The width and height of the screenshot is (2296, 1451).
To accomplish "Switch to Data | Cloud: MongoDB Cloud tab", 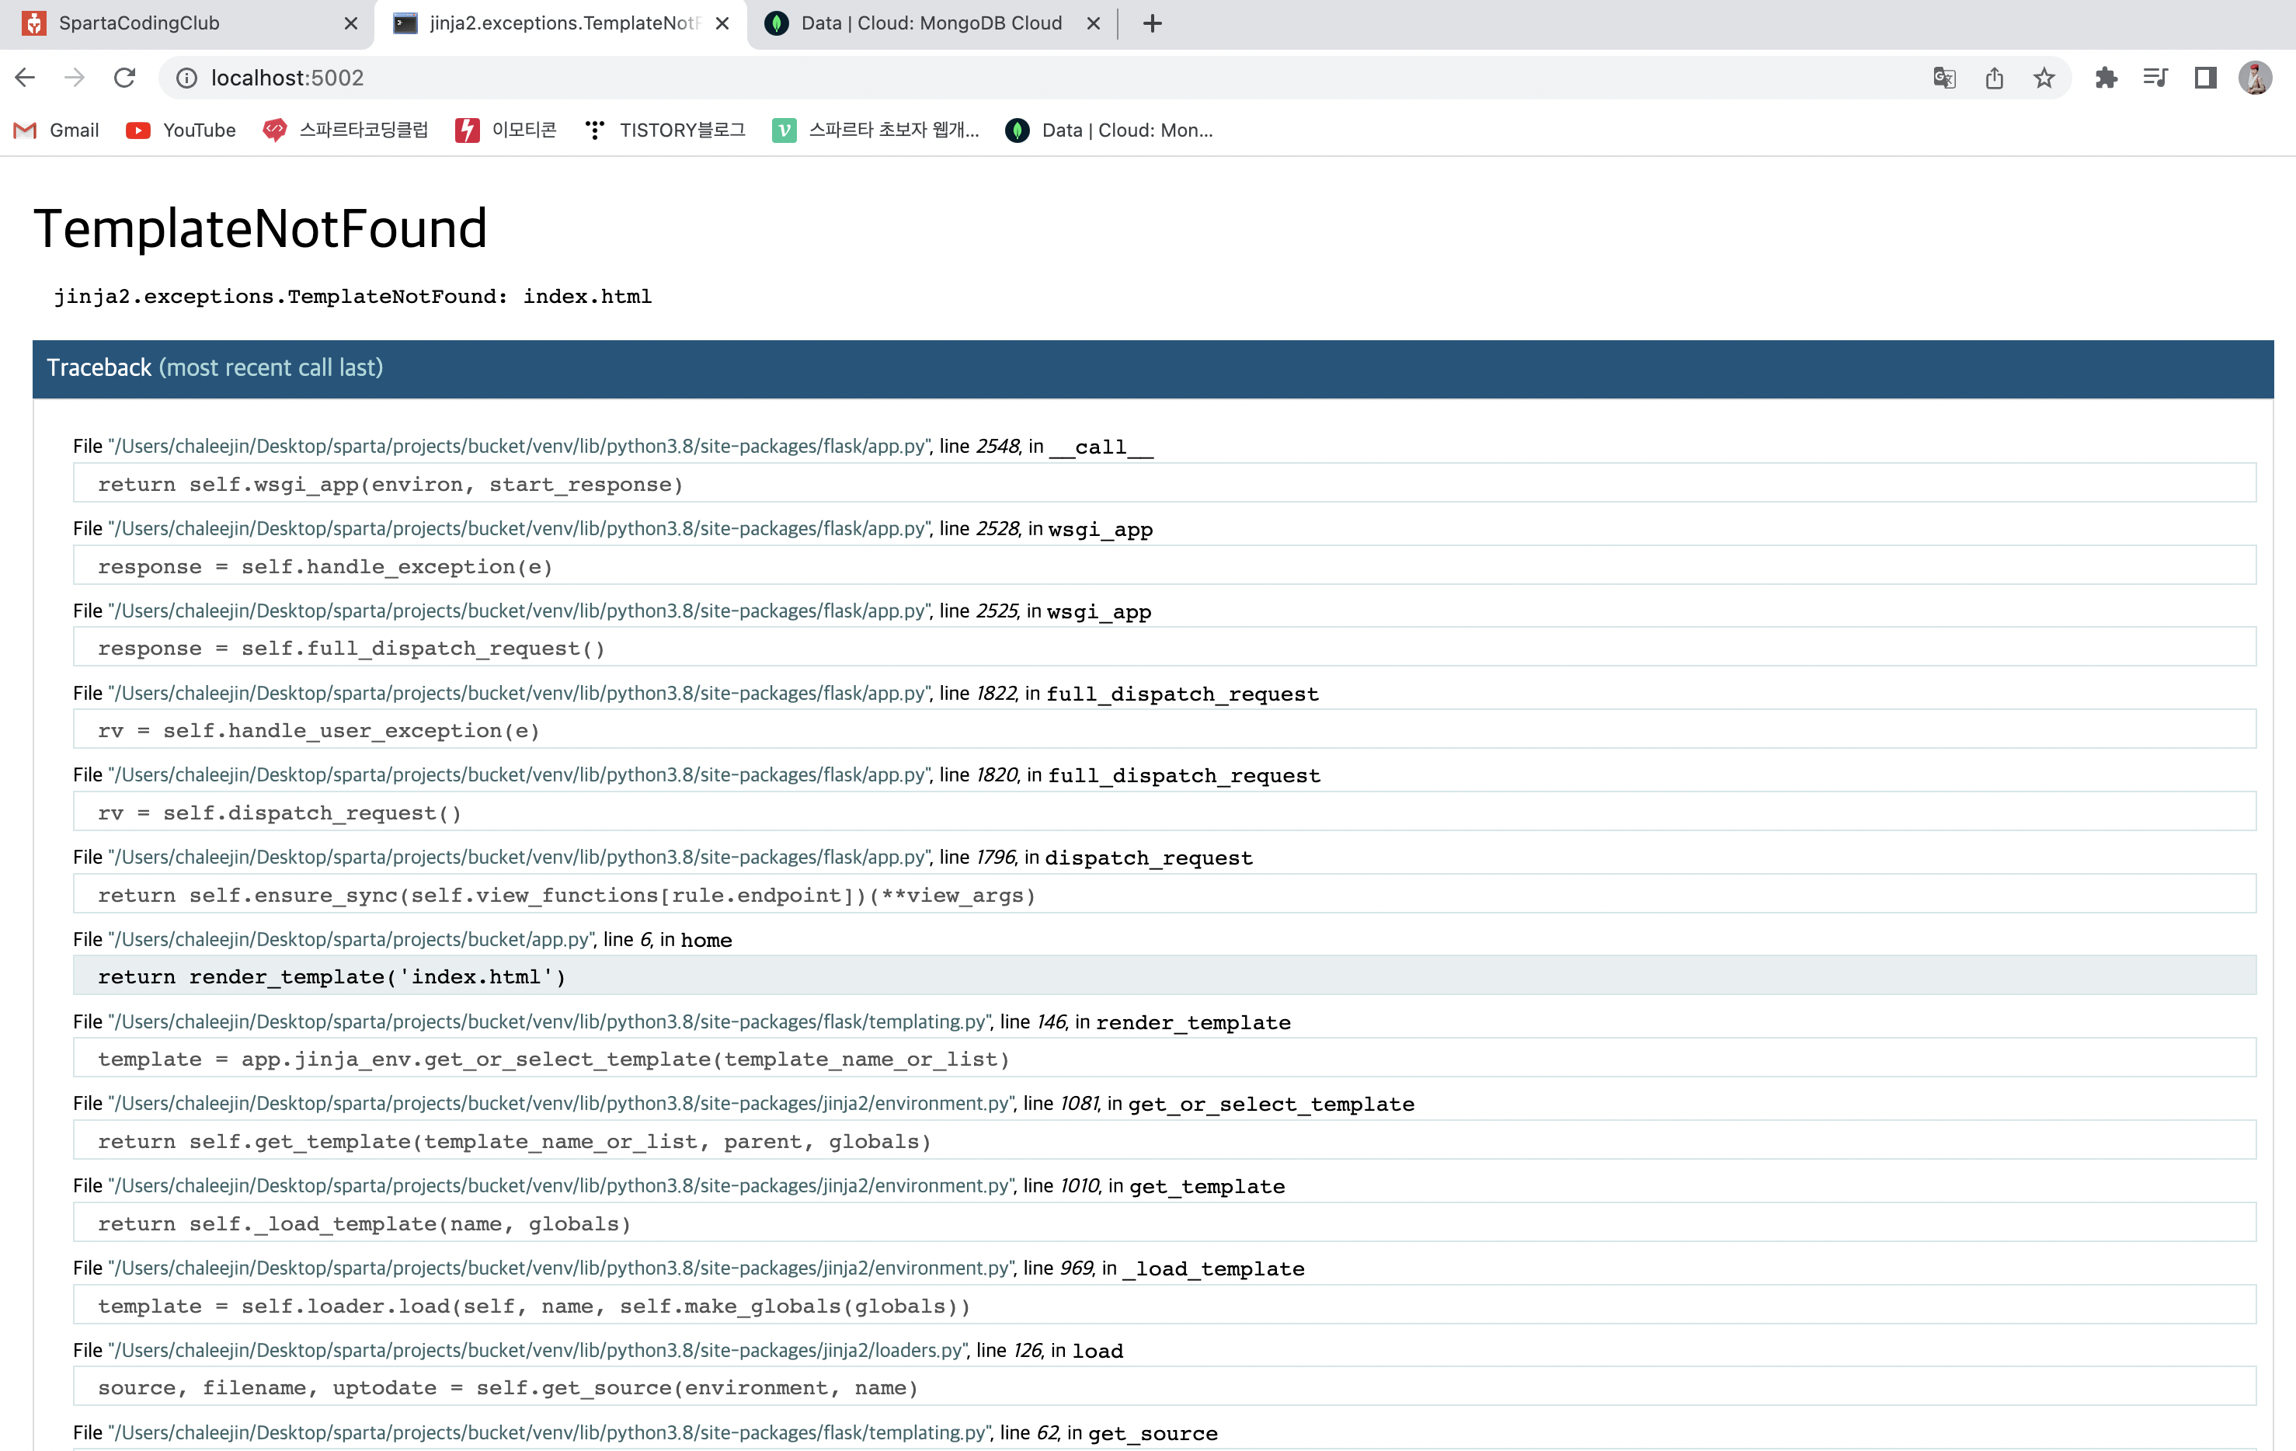I will (x=933, y=23).
